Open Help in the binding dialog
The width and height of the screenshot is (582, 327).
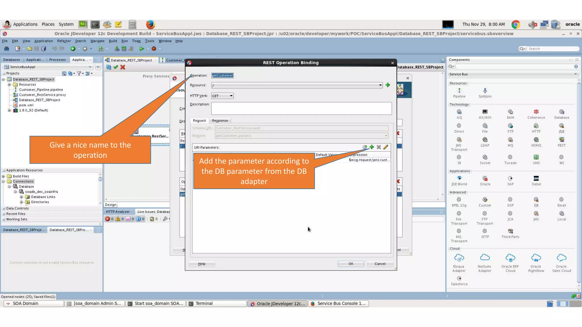tap(202, 264)
